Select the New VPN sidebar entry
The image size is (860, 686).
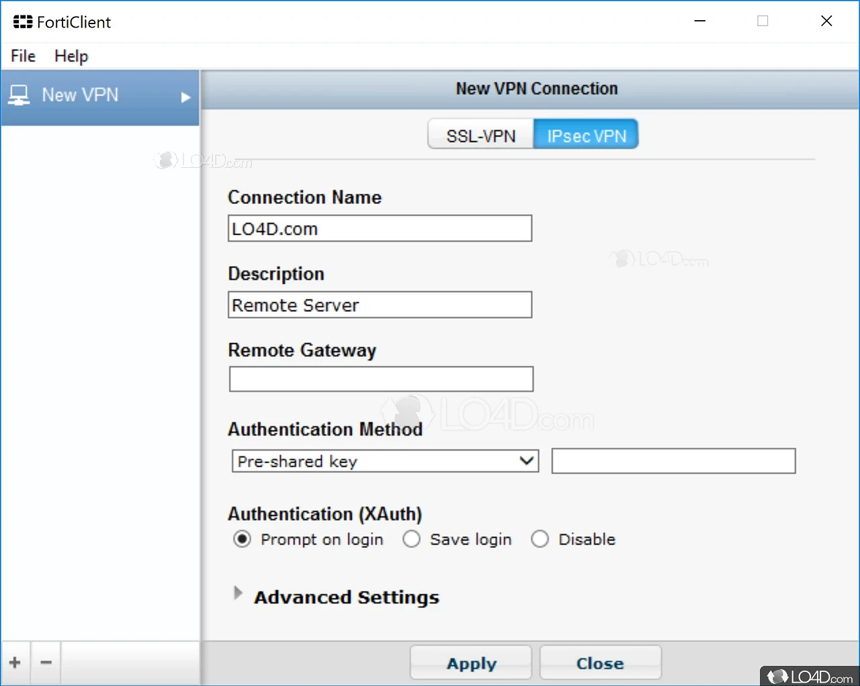[x=100, y=97]
